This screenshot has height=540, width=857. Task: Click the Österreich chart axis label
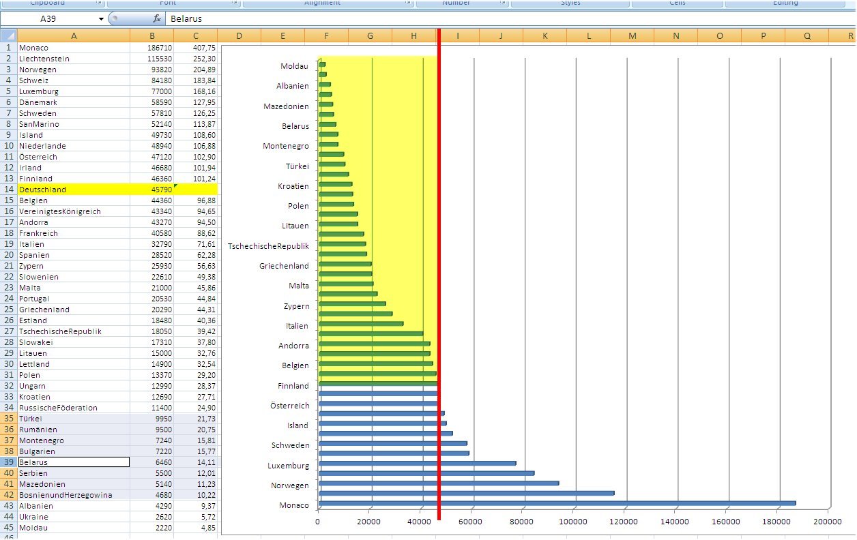291,406
